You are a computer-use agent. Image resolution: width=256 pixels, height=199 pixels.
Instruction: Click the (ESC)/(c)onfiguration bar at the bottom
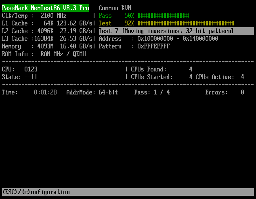(x=128, y=192)
